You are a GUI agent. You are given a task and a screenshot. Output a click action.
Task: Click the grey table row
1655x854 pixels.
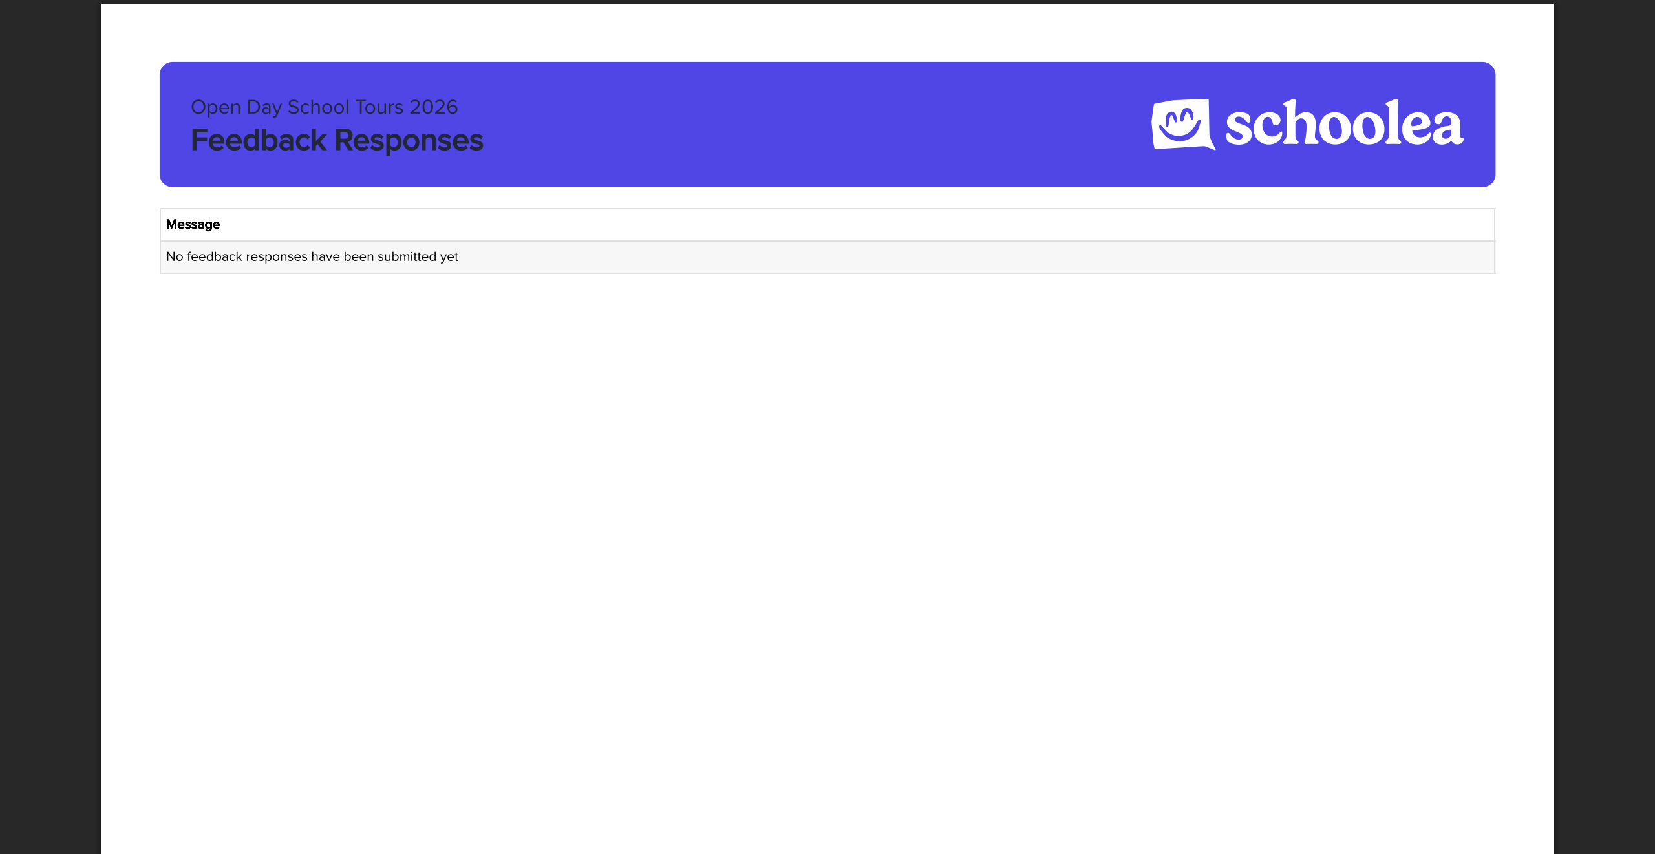(826, 256)
